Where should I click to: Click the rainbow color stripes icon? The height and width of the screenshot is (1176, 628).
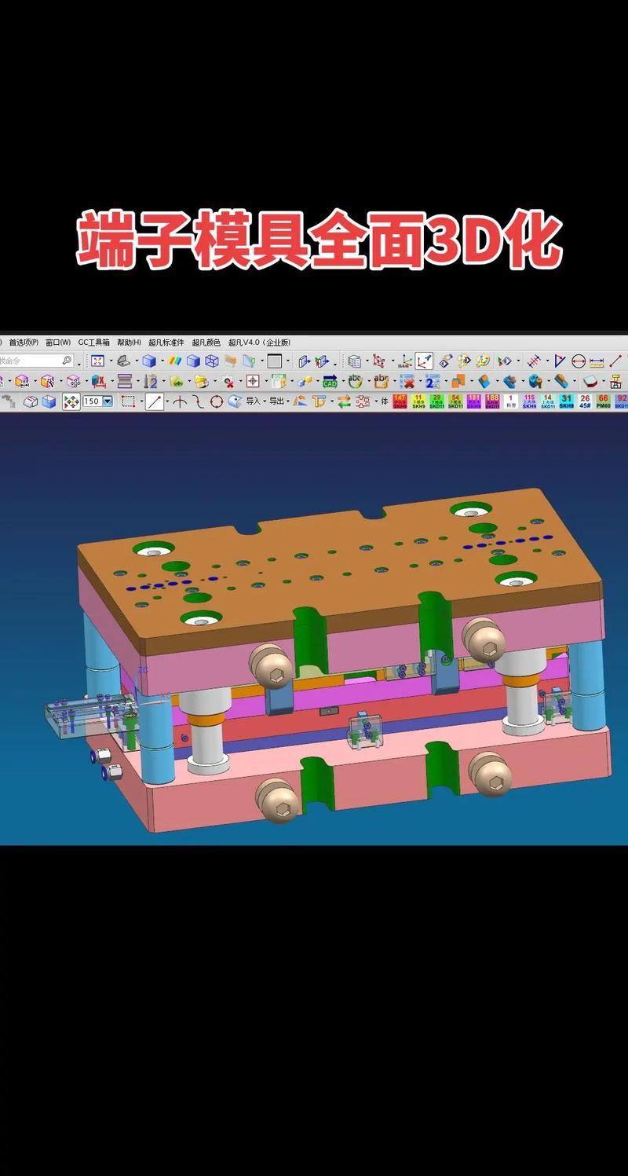[x=175, y=361]
